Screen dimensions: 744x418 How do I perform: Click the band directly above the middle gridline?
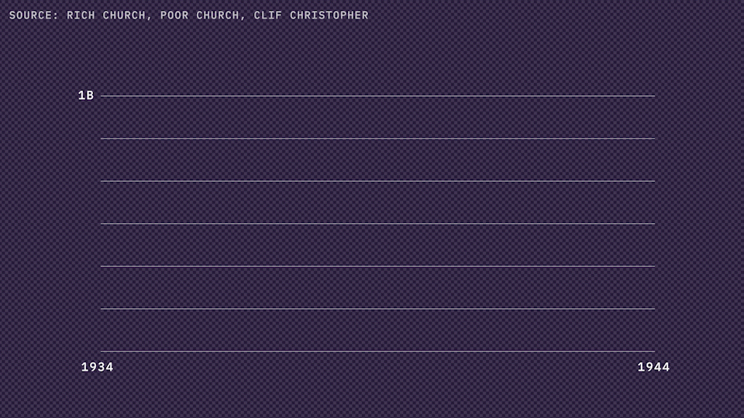pos(377,203)
